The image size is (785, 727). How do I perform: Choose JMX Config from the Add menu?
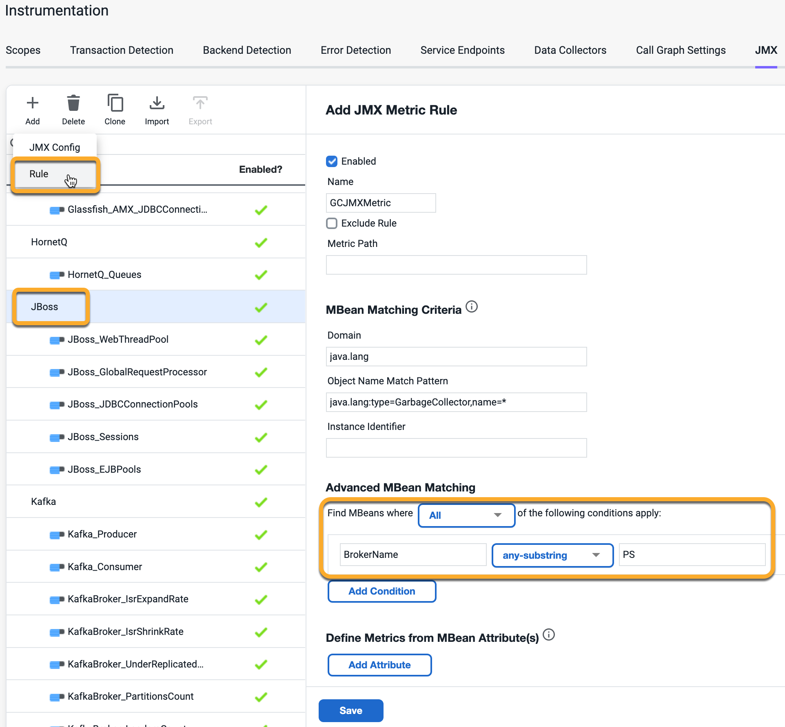click(55, 147)
